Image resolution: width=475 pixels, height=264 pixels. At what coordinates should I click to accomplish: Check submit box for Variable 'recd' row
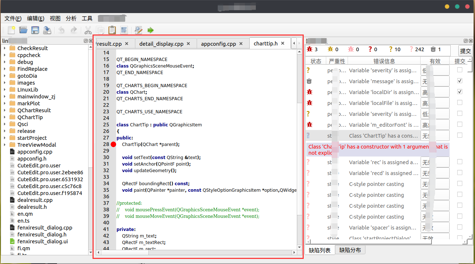coord(460,172)
